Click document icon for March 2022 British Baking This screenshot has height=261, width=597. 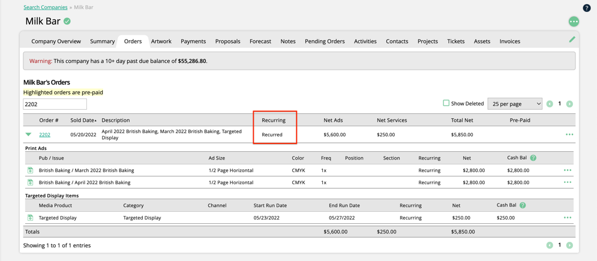[30, 170]
